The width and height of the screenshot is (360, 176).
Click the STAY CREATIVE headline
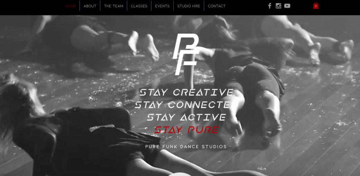[x=186, y=93]
